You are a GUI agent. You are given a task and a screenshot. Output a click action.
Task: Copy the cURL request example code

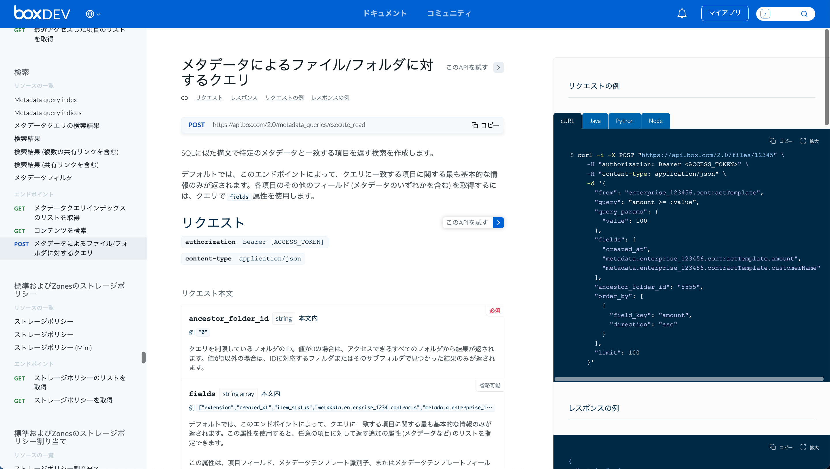[781, 141]
